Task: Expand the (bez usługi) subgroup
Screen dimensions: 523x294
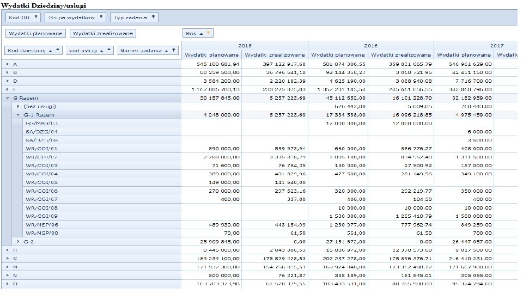Action: click(x=18, y=106)
